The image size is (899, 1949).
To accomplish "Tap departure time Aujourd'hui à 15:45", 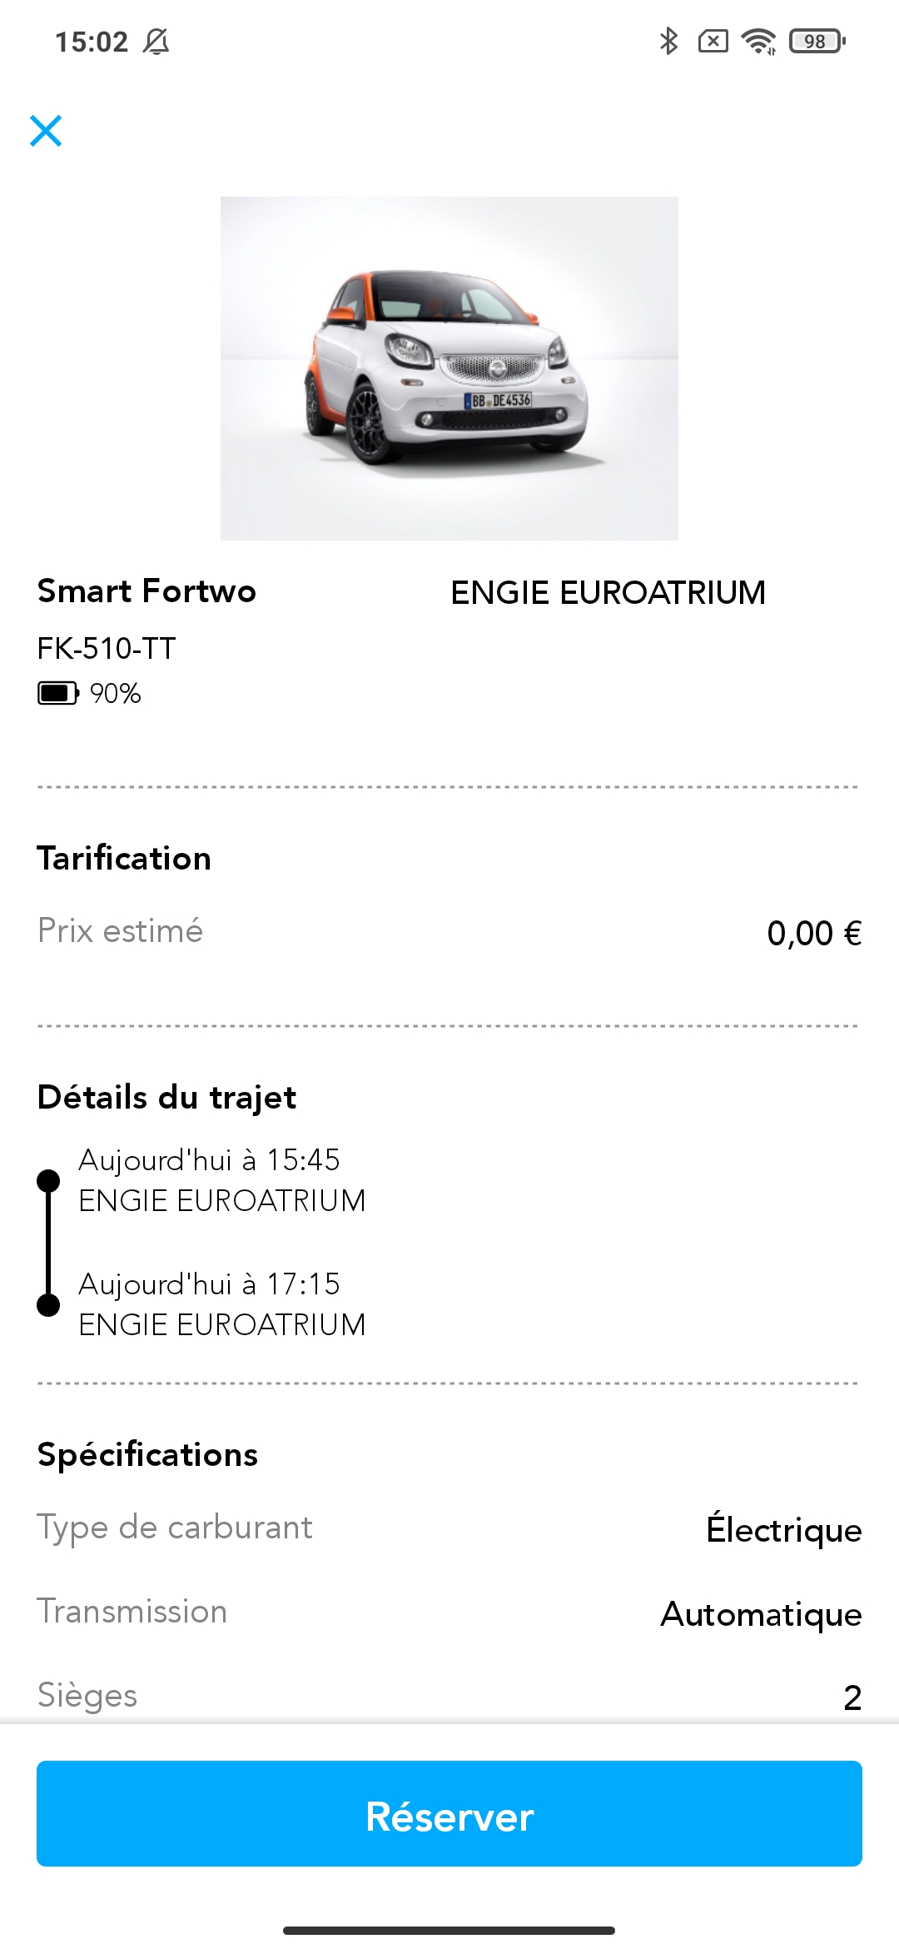I will coord(209,1160).
